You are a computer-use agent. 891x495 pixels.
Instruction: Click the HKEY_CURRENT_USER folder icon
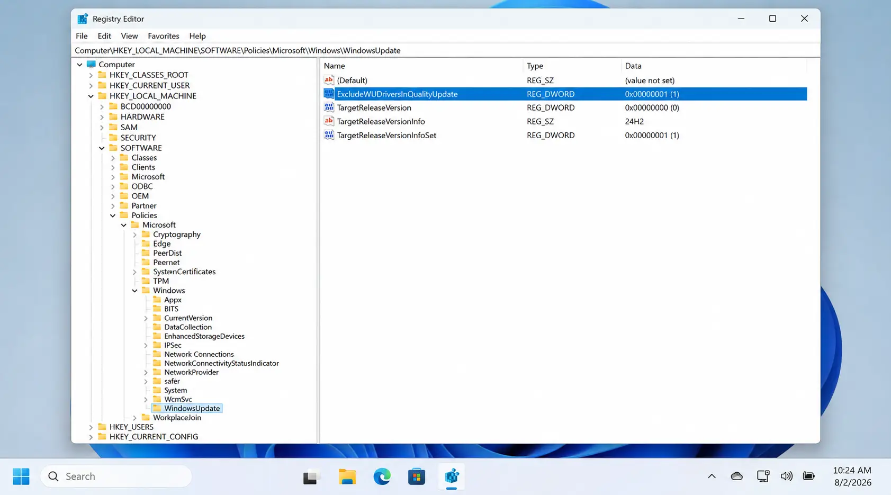102,85
